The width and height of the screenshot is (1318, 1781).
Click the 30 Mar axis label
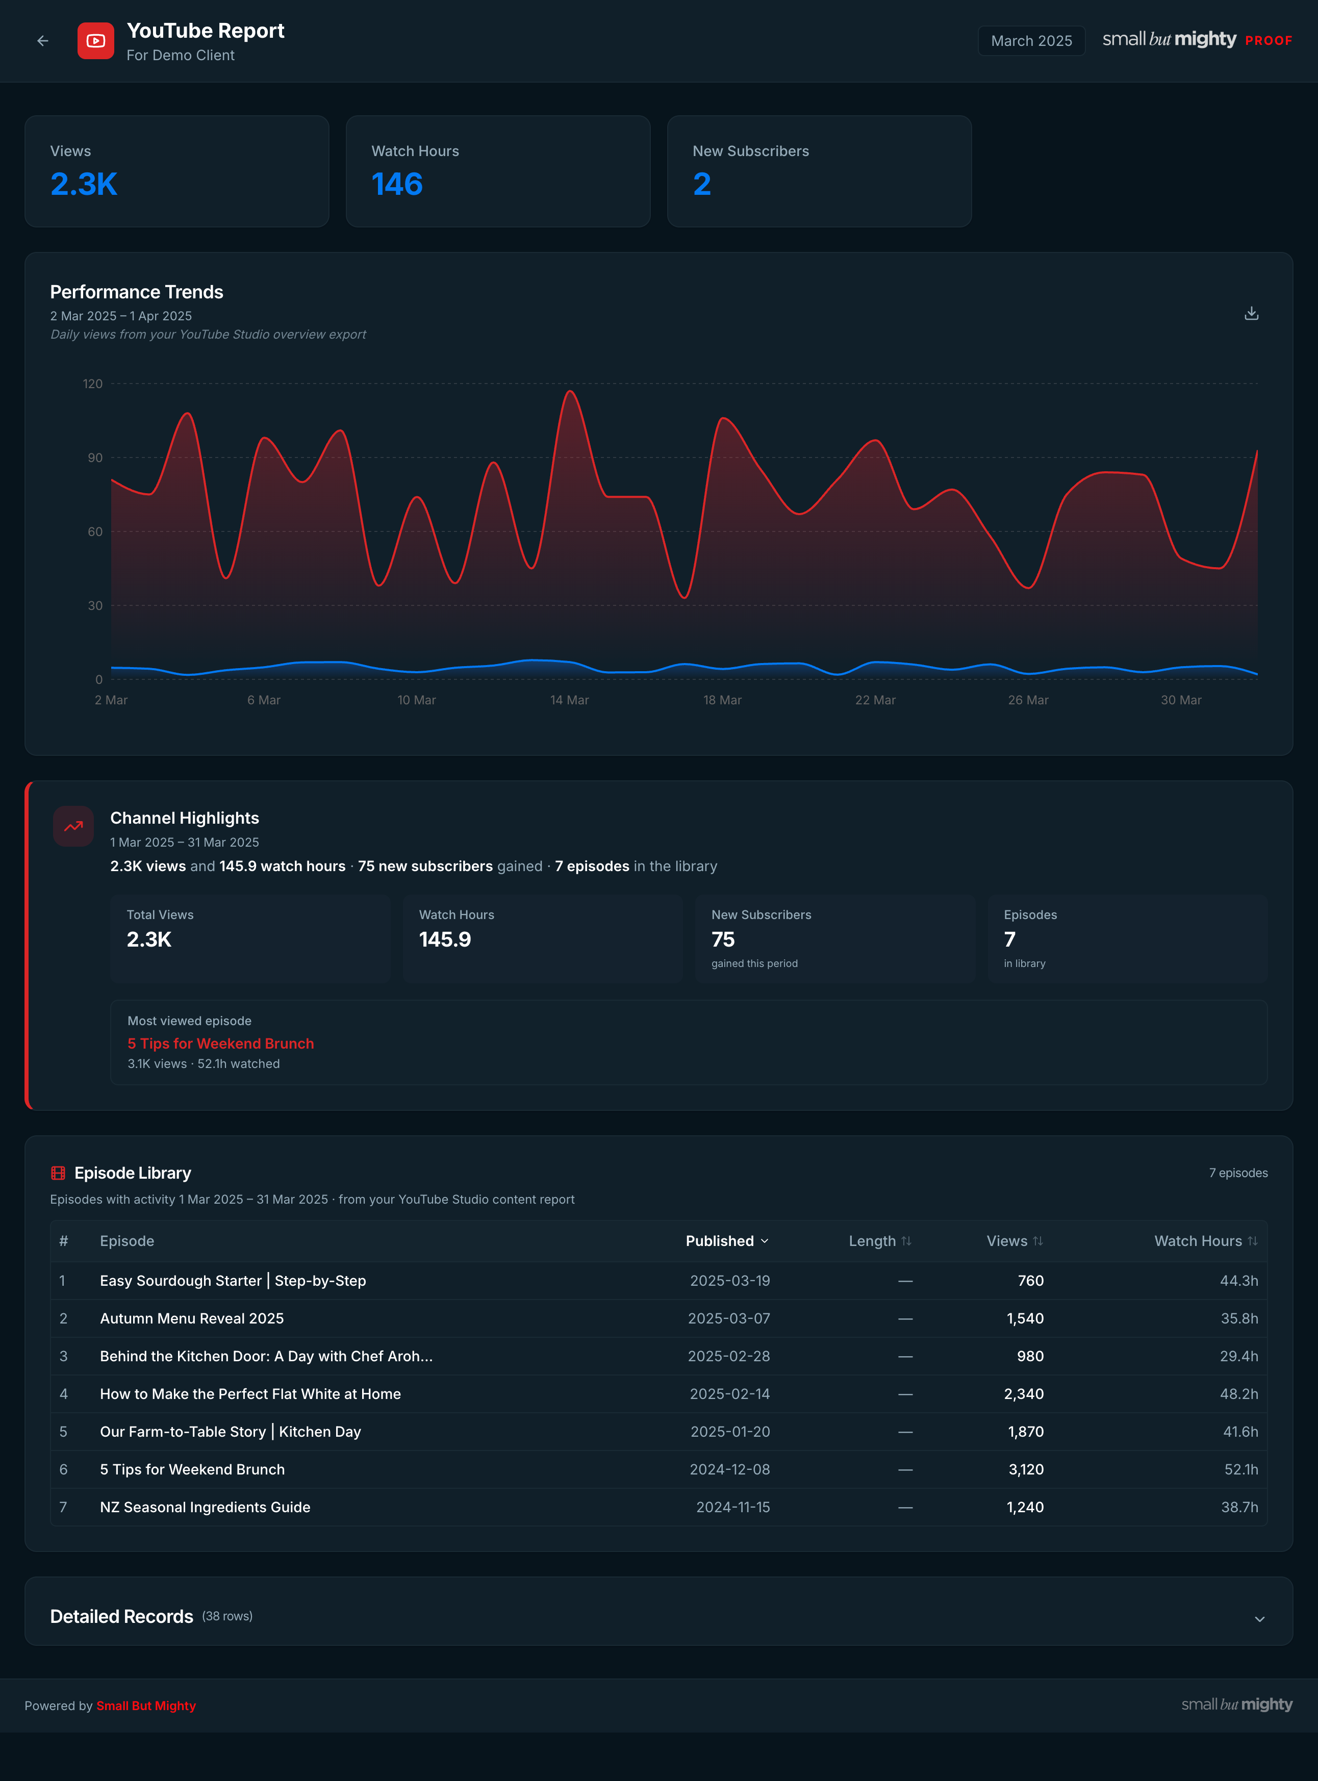(1181, 700)
